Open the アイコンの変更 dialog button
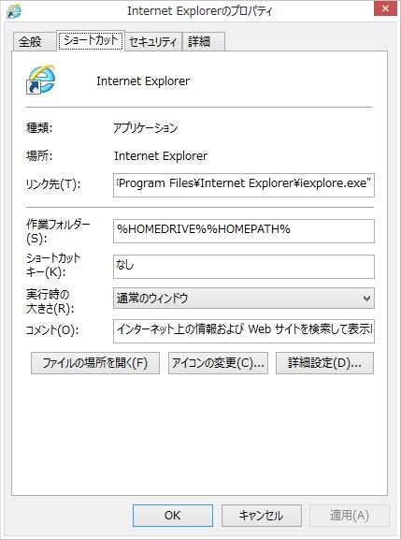Screen dimensions: 401x540 click(x=218, y=363)
